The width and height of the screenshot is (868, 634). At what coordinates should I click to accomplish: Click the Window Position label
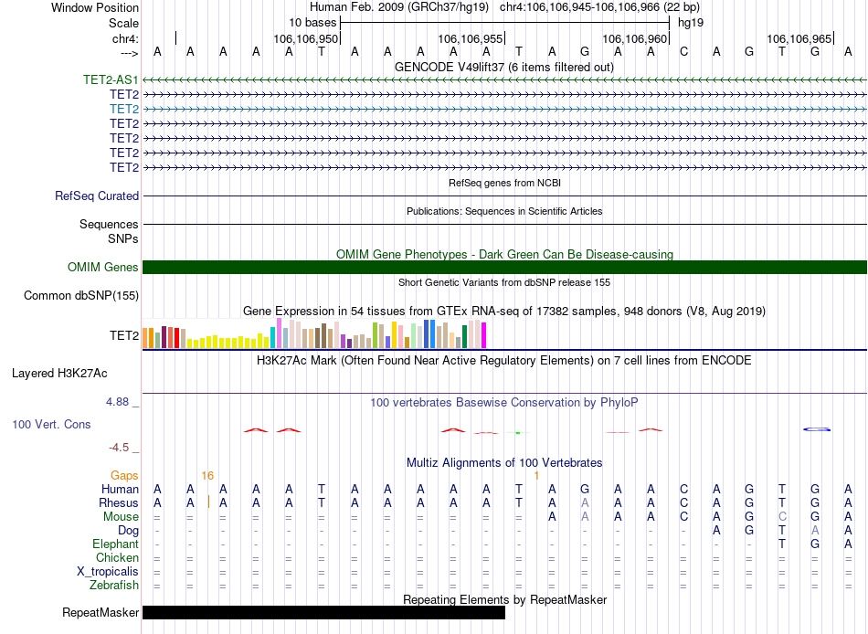[95, 7]
